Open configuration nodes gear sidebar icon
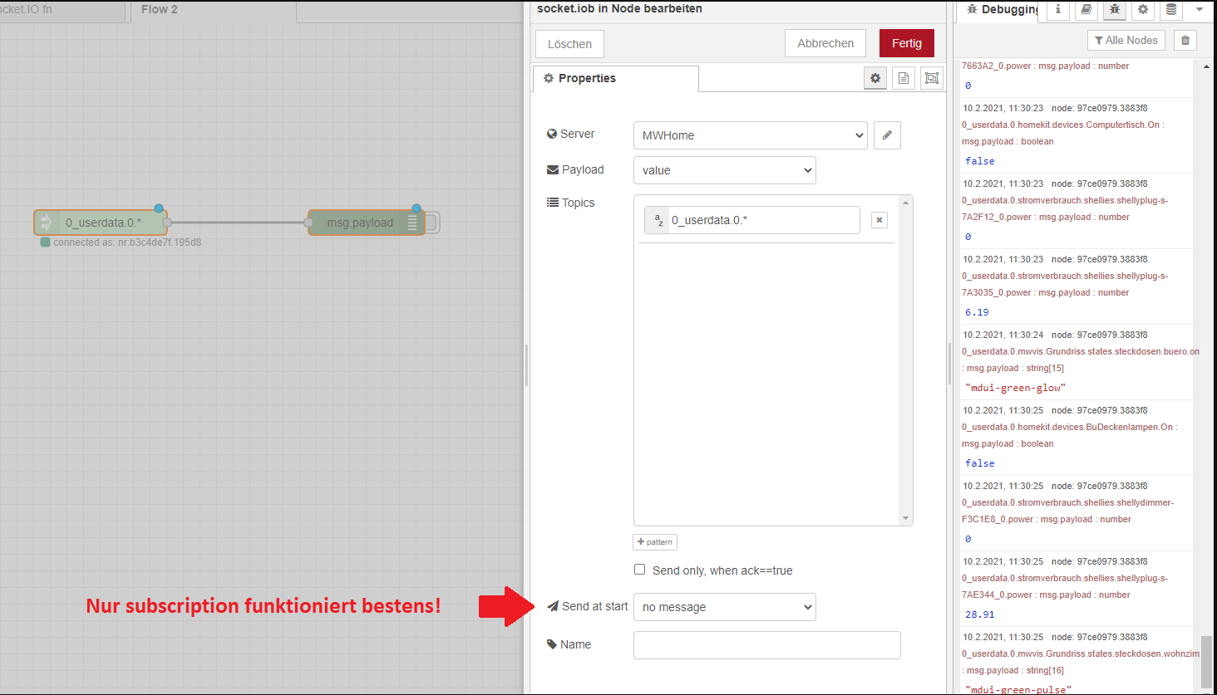 click(x=1142, y=10)
